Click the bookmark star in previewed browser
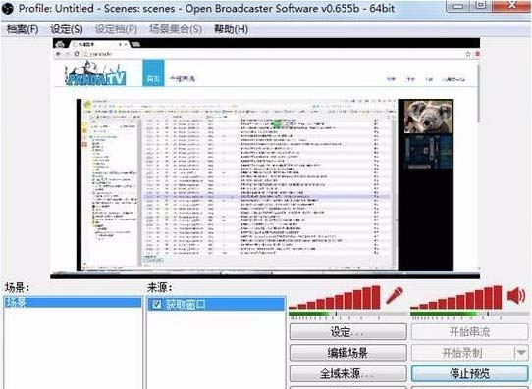Image resolution: width=532 pixels, height=389 pixels. [468, 54]
